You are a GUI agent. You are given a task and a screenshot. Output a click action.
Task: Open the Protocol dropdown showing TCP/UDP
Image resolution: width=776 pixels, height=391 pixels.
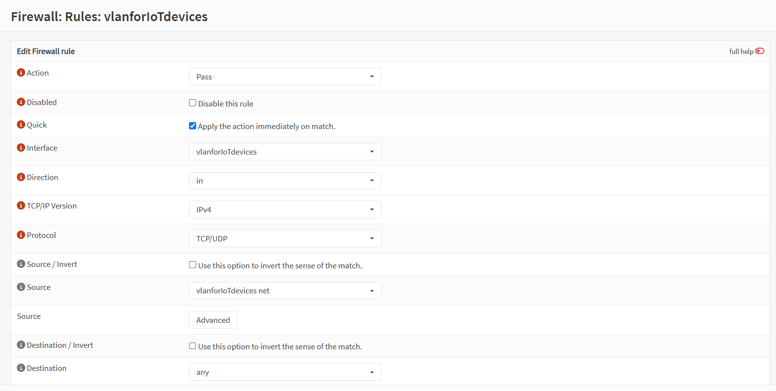point(285,238)
